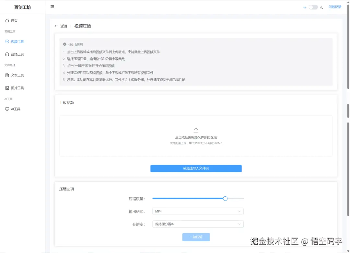Image resolution: width=350 pixels, height=253 pixels.
Task: Click the info icon next to 使用说明
Action: click(x=65, y=44)
